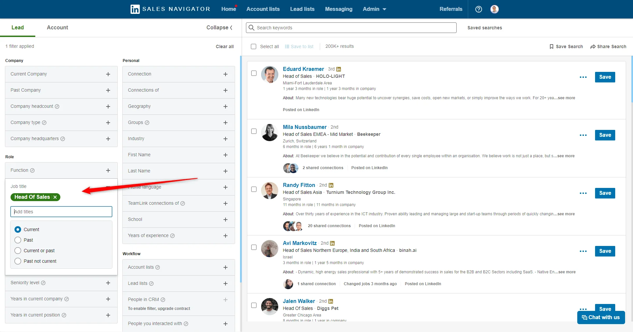Click the Share Search arrow icon

coord(593,46)
